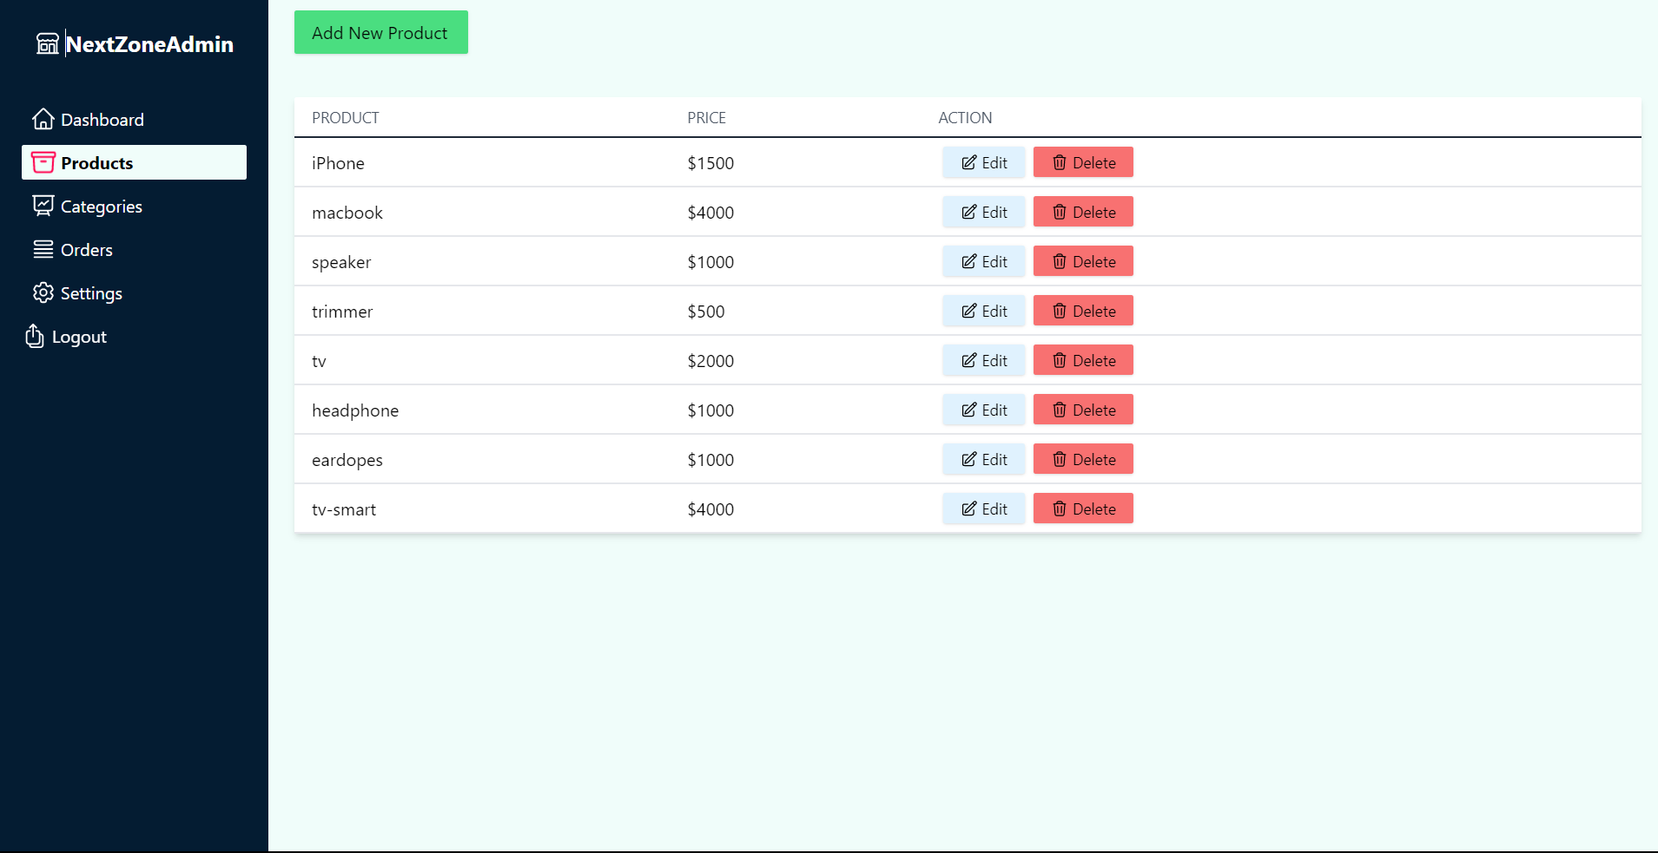Click the PRICE column header
The height and width of the screenshot is (853, 1658).
pyautogui.click(x=707, y=117)
